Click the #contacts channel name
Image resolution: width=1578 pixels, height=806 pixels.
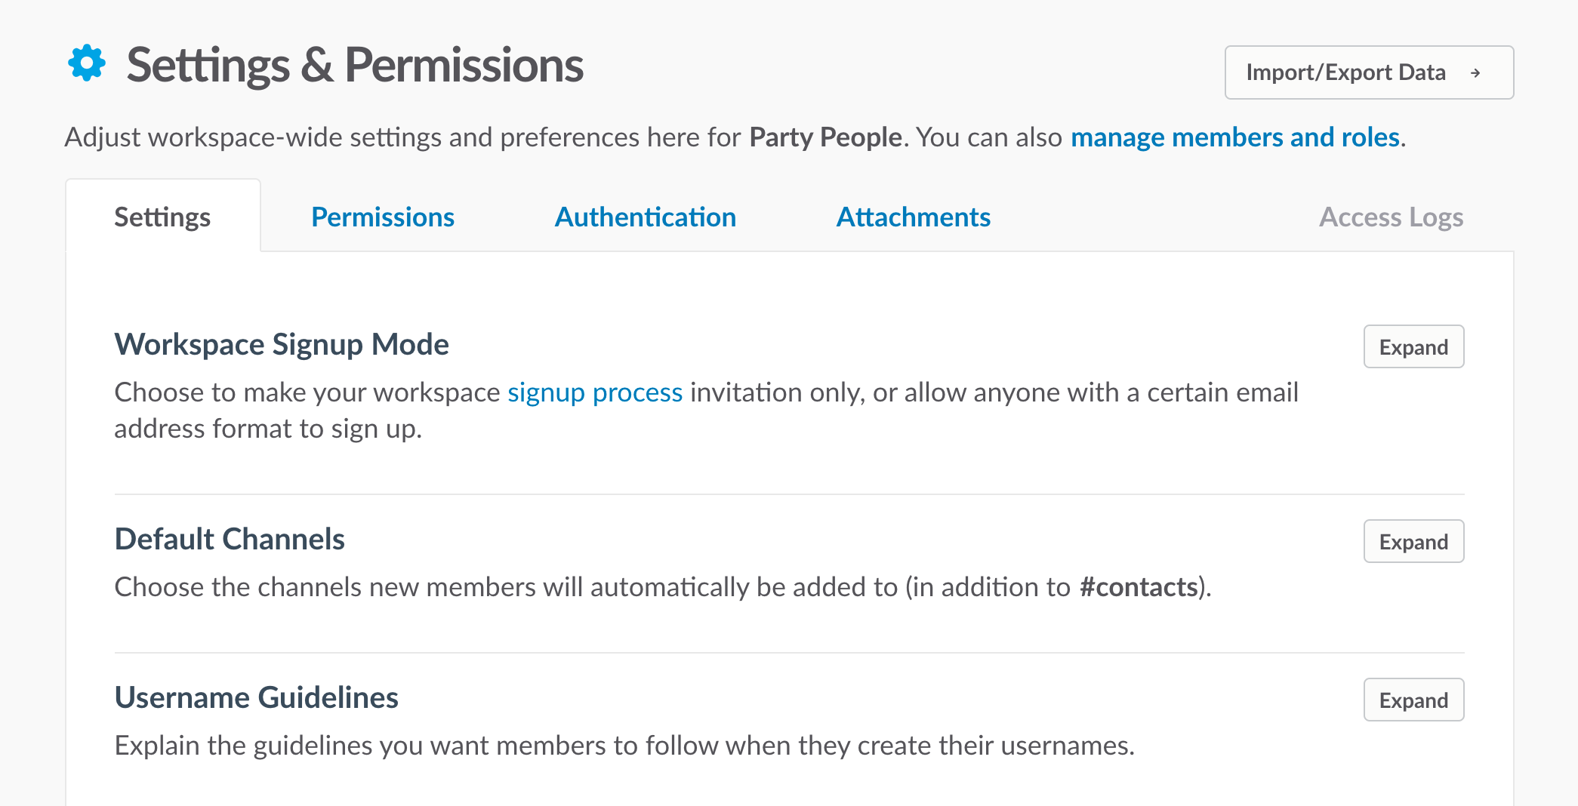tap(1139, 587)
